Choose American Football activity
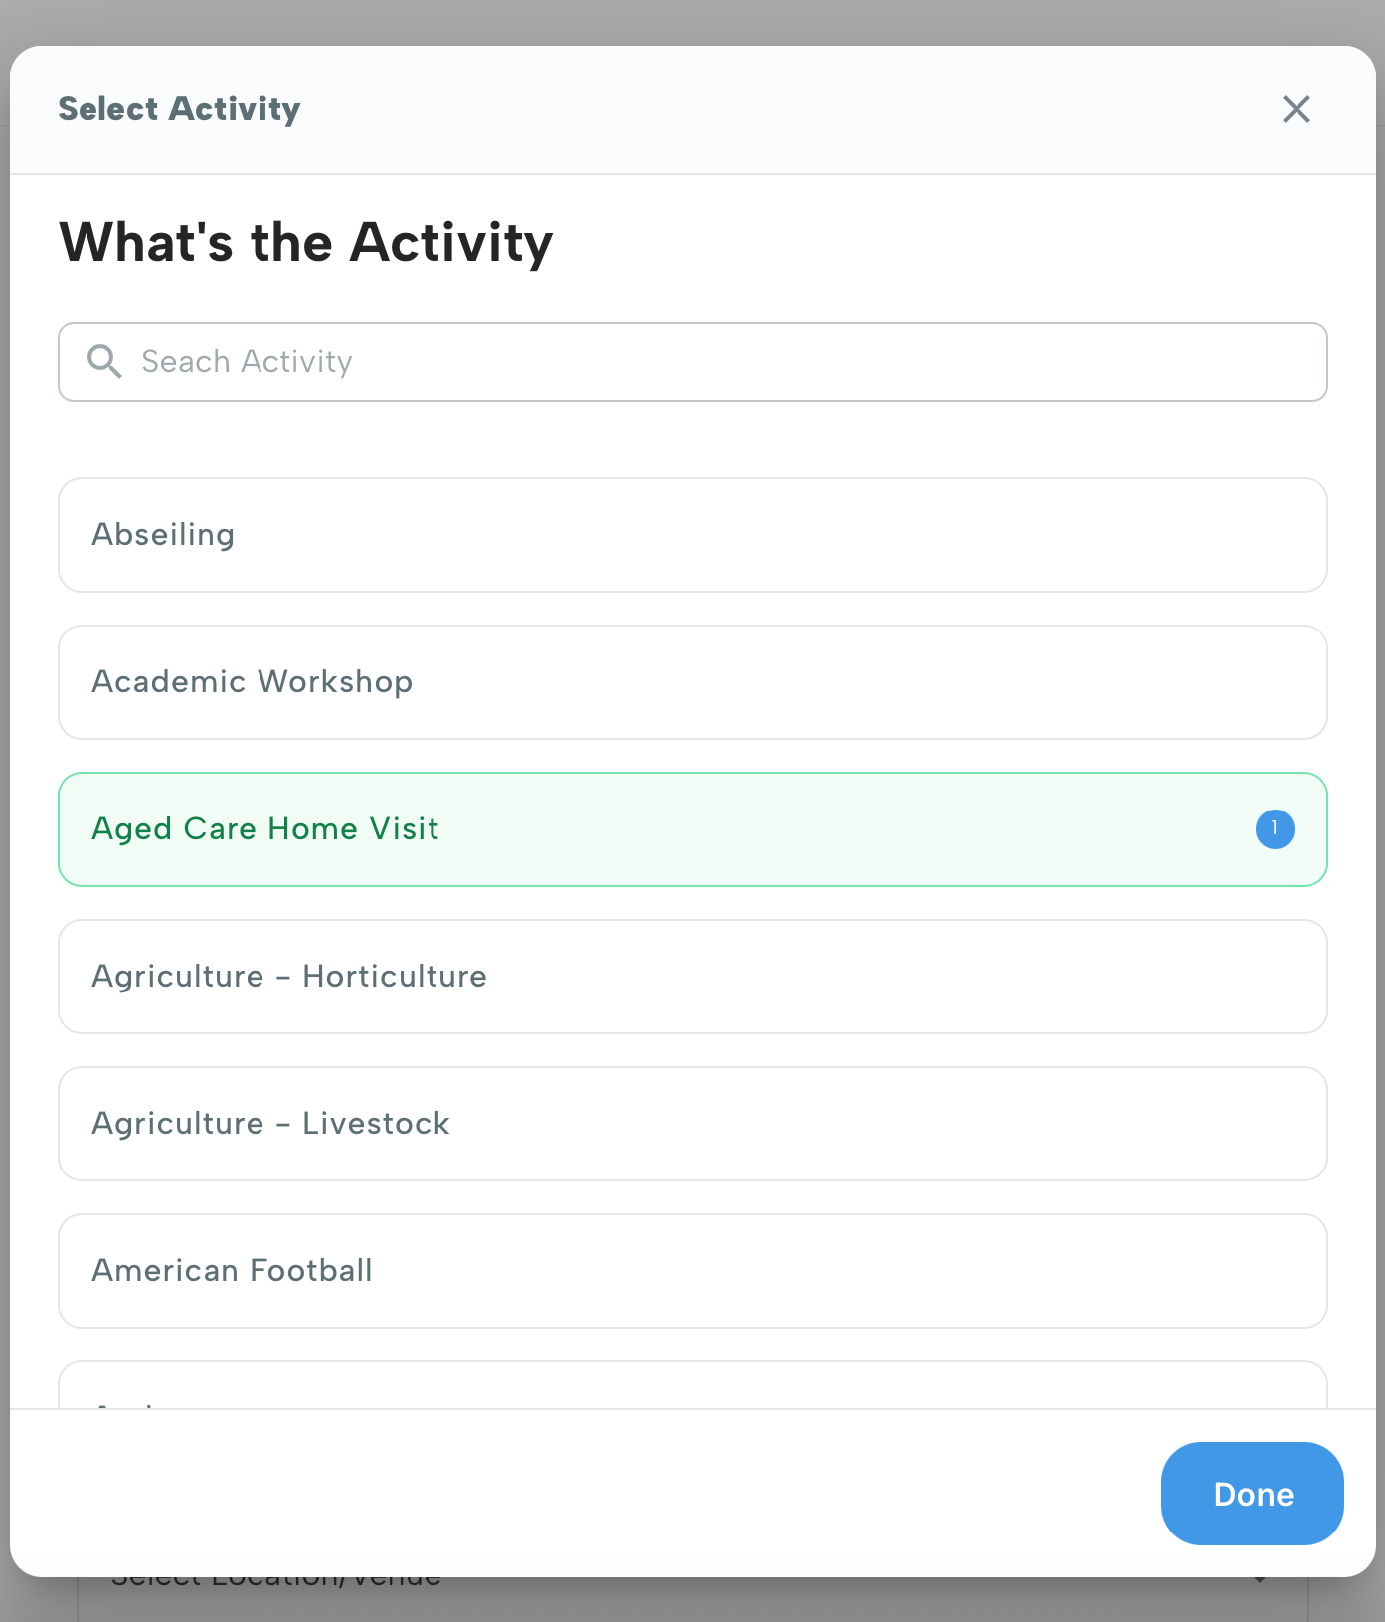 [692, 1271]
